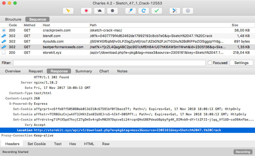Click the Filter text field
The height and width of the screenshot is (156, 255).
point(109,63)
